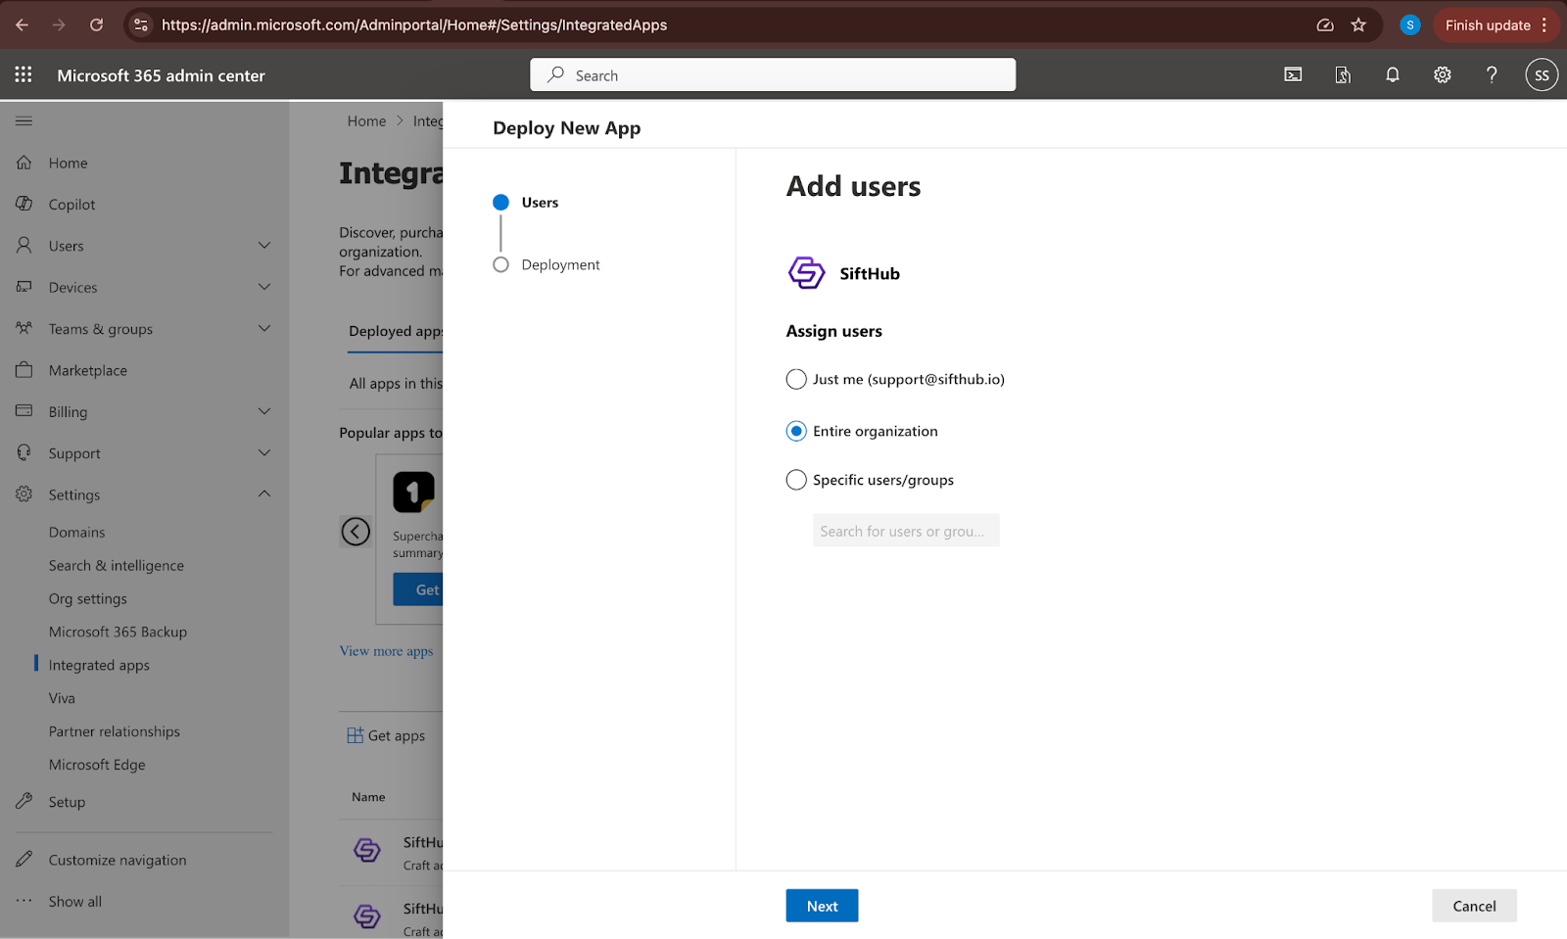Choose Specific users/groups radio option
This screenshot has height=939, width=1567.
point(796,480)
